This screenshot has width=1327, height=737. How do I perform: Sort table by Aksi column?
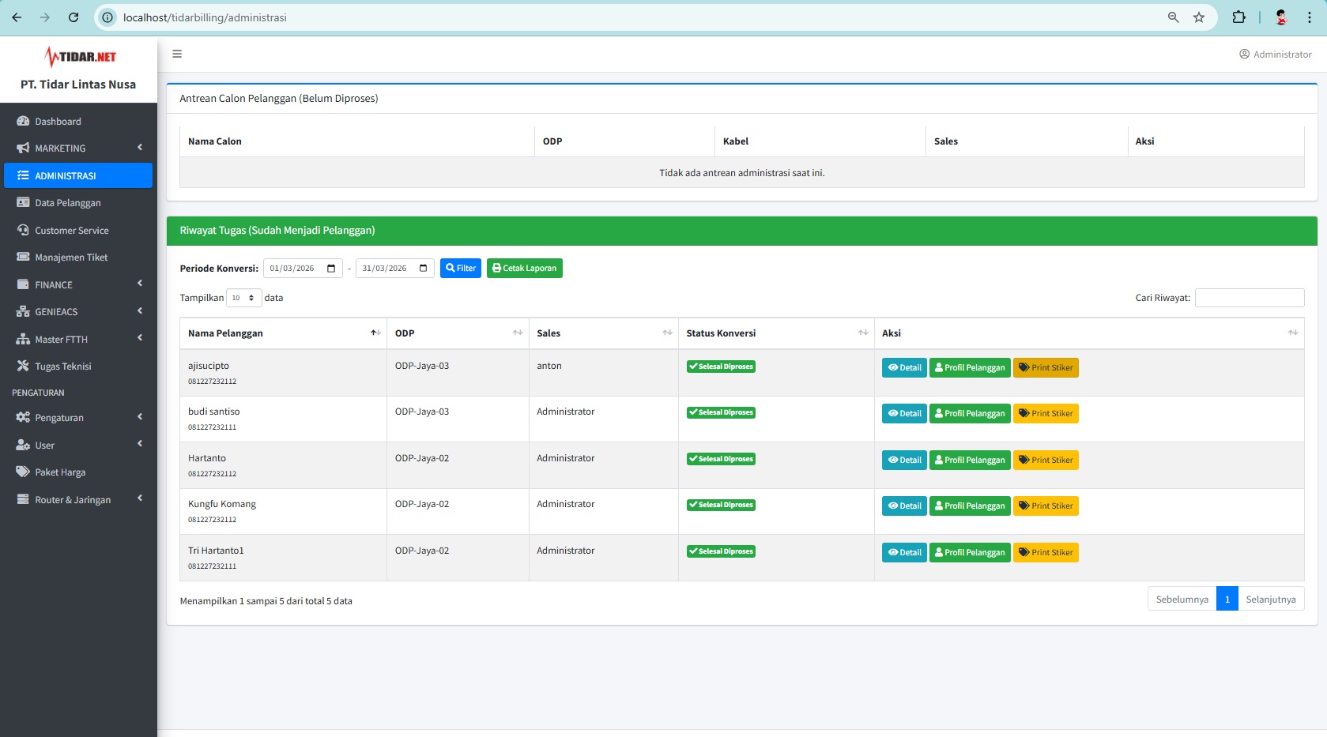point(1089,333)
